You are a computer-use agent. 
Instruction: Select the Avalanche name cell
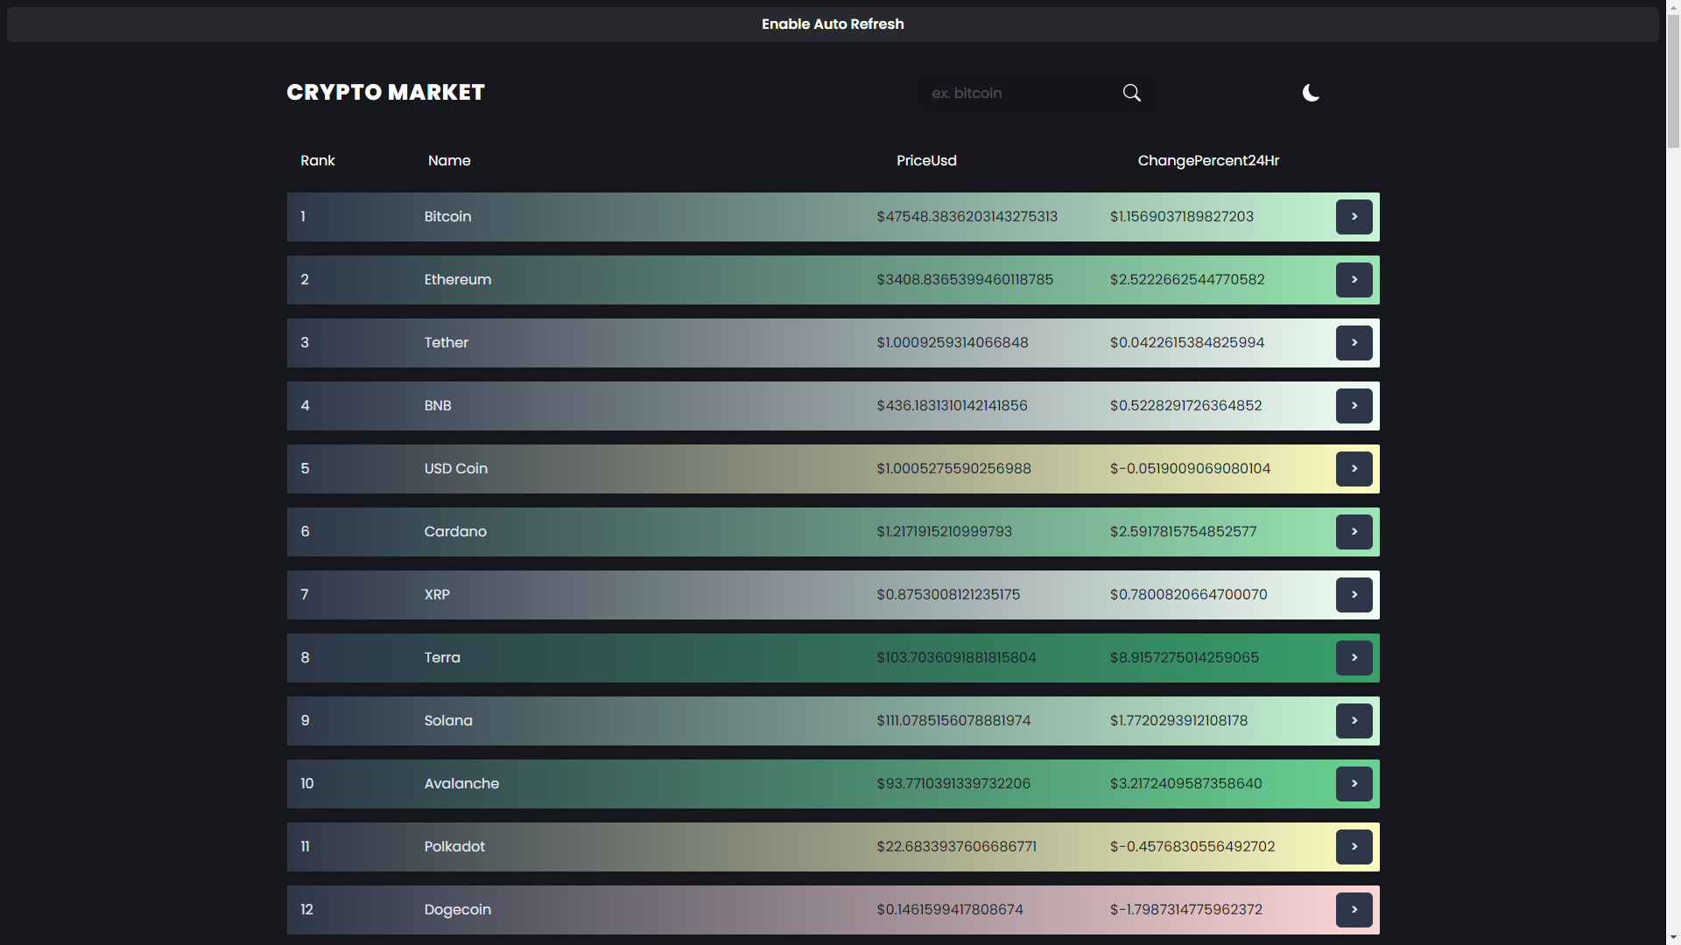[x=461, y=784]
